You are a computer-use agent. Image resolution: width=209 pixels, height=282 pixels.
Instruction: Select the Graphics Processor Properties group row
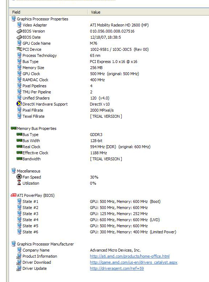[x=43, y=19]
